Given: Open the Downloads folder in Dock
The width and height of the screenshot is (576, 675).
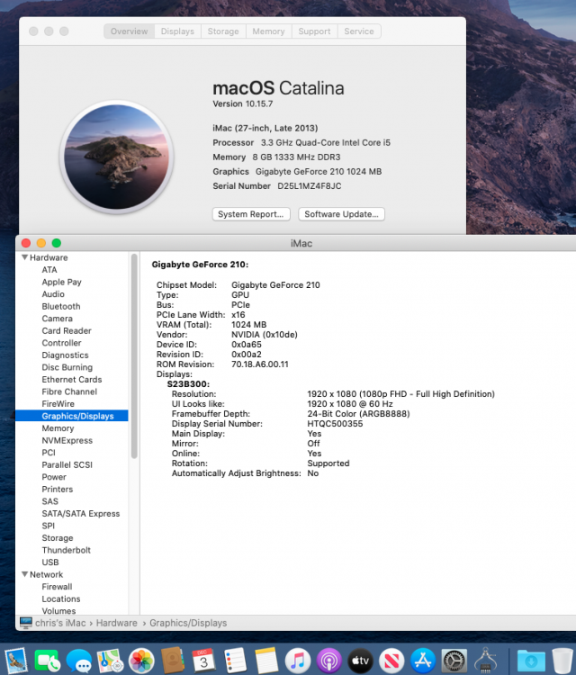Looking at the screenshot, I should [x=531, y=661].
